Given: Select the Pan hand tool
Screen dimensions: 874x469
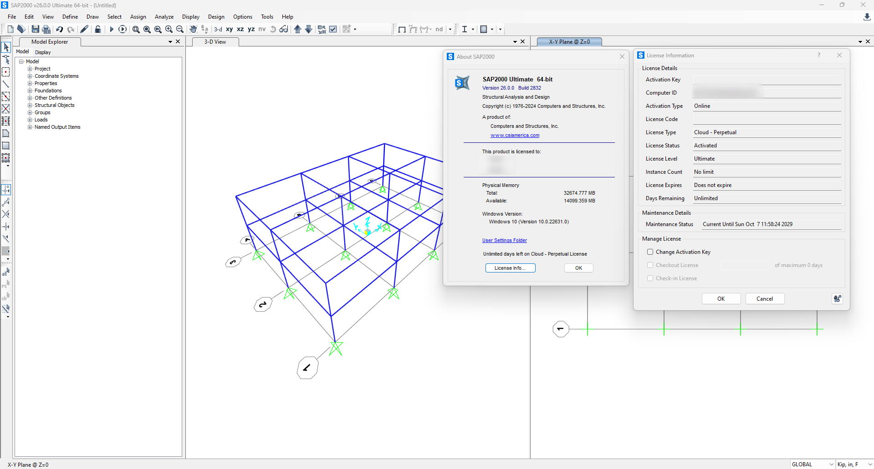Looking at the screenshot, I should click(x=193, y=29).
